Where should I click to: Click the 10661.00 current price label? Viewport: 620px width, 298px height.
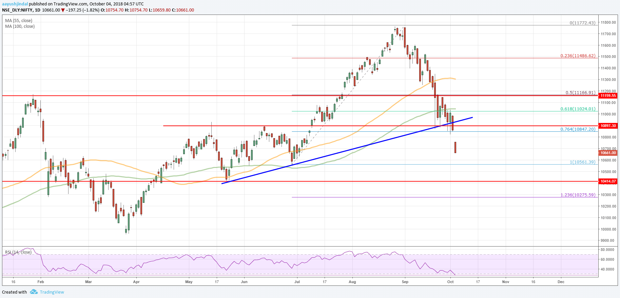coord(608,153)
